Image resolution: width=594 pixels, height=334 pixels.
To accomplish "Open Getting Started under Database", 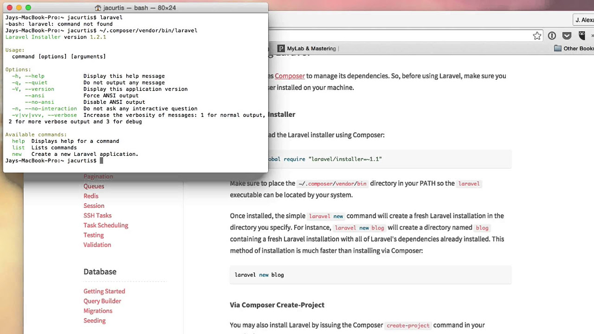I will click(104, 291).
